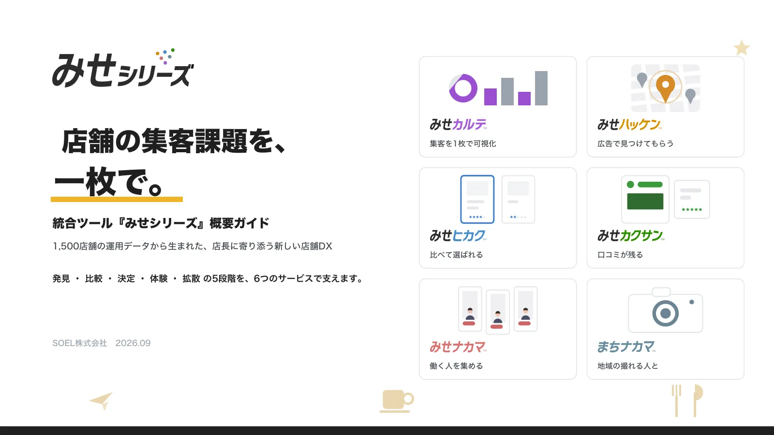The width and height of the screenshot is (774, 435).
Task: Click the subtitle 統合ツール『みせシリーズ』概要ガイド
Action: coord(161,223)
